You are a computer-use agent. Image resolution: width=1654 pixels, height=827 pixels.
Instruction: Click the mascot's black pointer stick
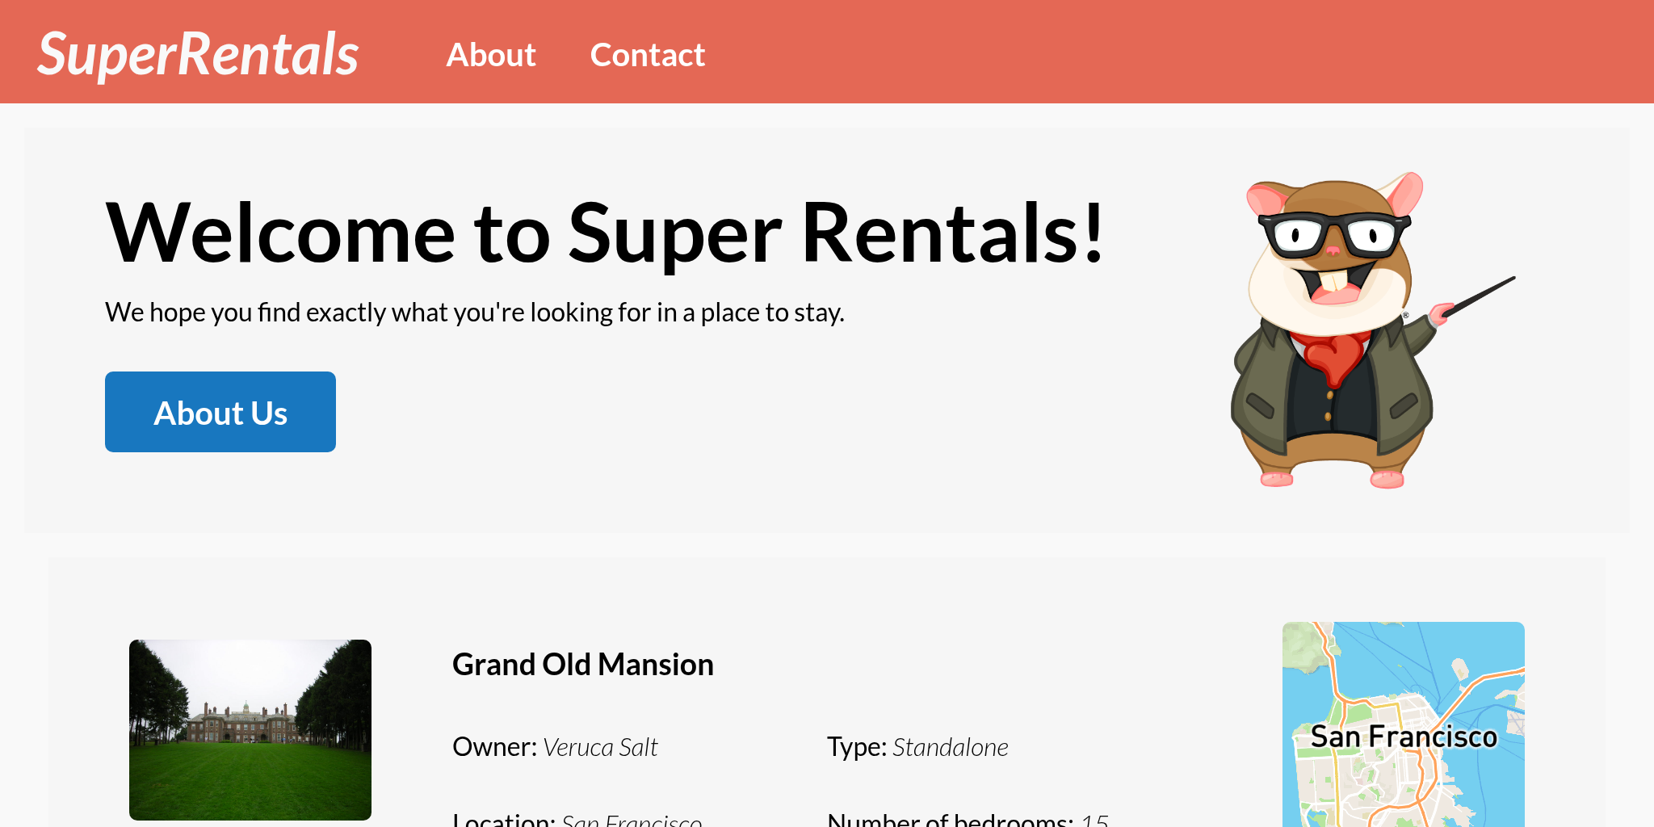pyautogui.click(x=1480, y=296)
